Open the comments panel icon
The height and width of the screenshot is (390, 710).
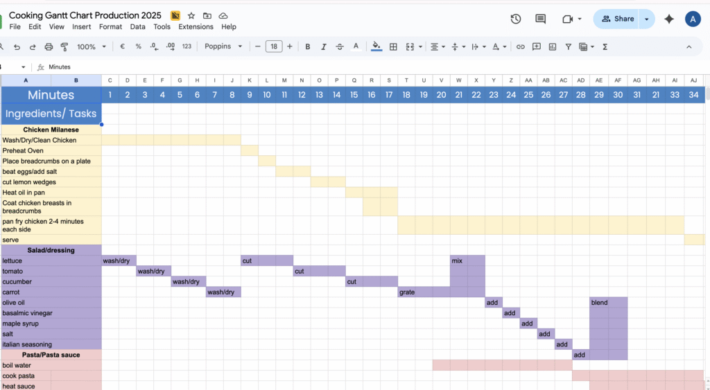tap(541, 19)
